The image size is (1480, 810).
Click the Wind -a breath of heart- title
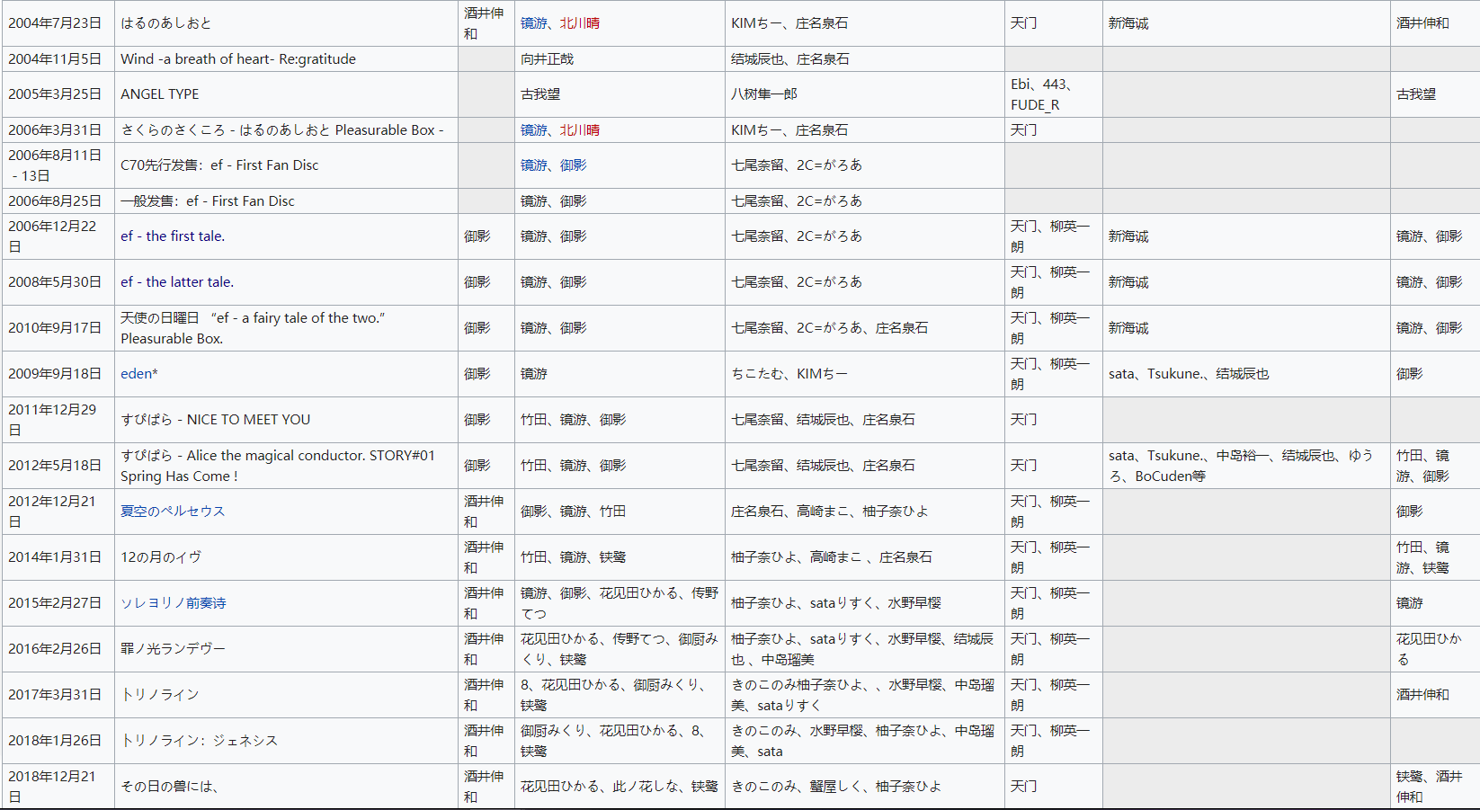pyautogui.click(x=238, y=59)
